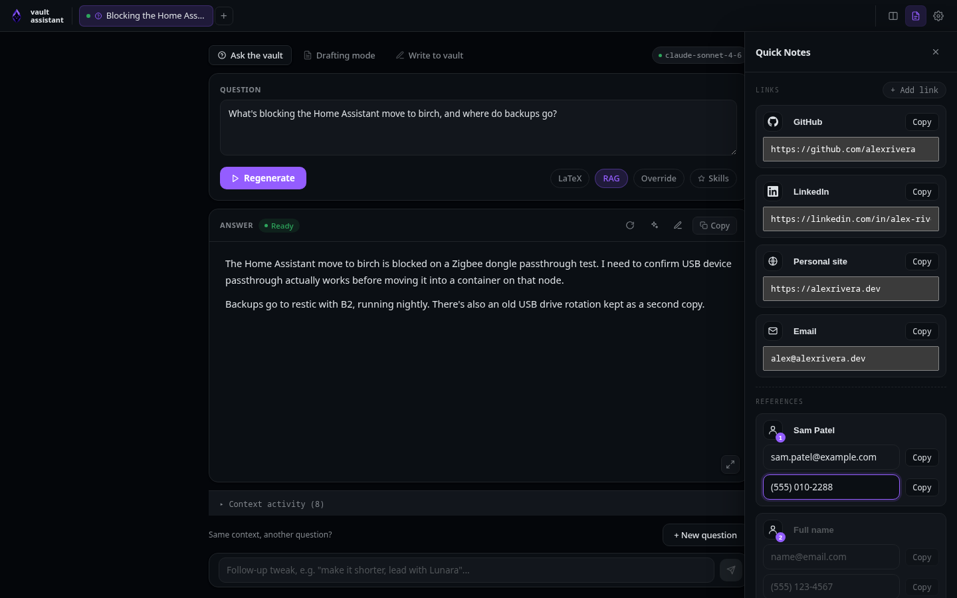Expand the answer with fullscreen arrows icon
This screenshot has height=598, width=957.
click(x=730, y=464)
